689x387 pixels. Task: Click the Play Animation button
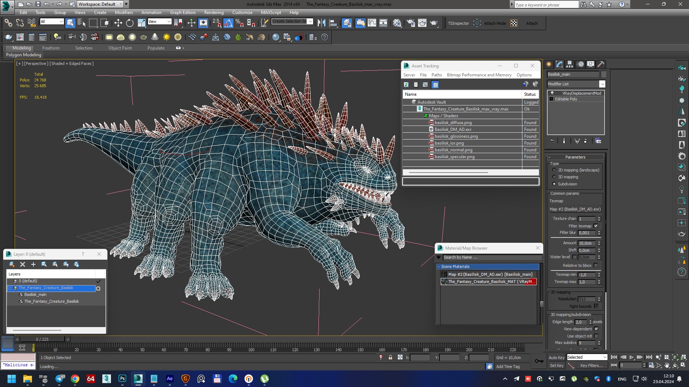click(x=632, y=357)
